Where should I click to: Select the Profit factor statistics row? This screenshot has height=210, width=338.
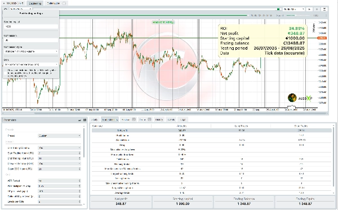(211, 136)
